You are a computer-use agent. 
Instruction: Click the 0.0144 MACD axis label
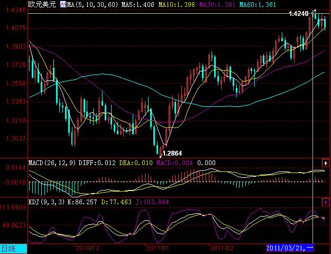(16, 168)
